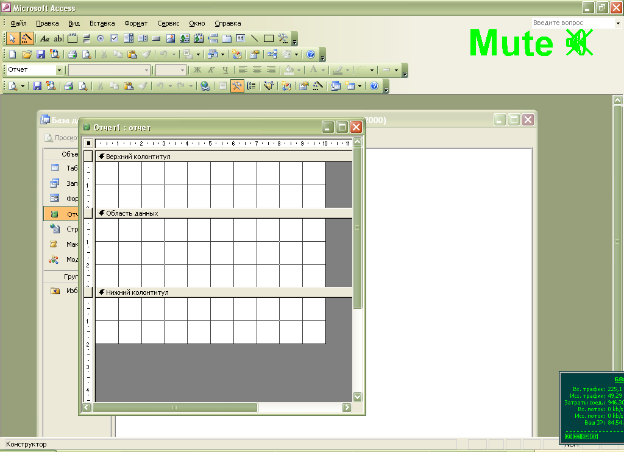Open the font size combo box
624x452 pixels.
[x=171, y=70]
